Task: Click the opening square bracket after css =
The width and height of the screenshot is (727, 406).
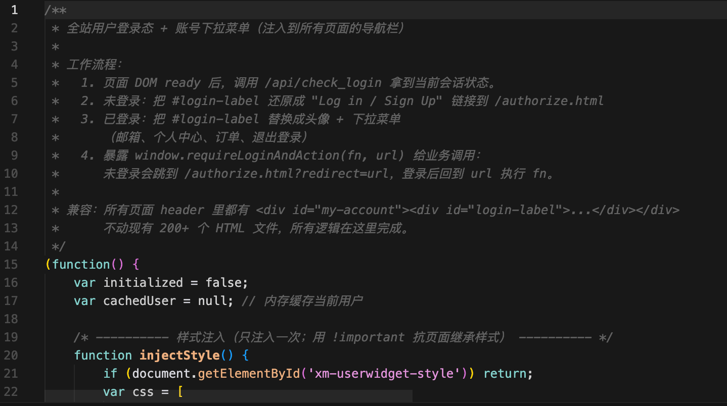Action: tap(180, 392)
